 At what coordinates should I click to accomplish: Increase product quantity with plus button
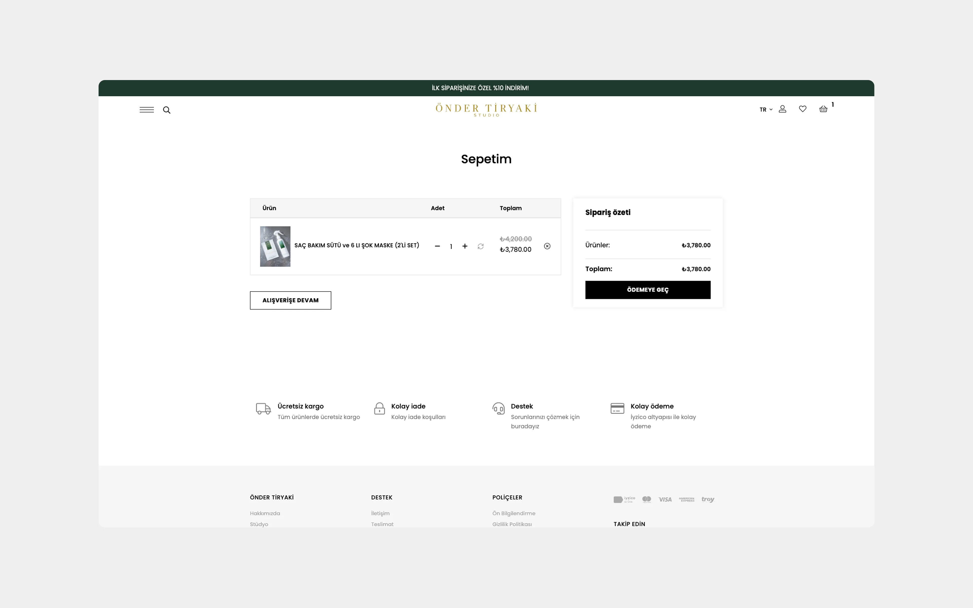465,246
